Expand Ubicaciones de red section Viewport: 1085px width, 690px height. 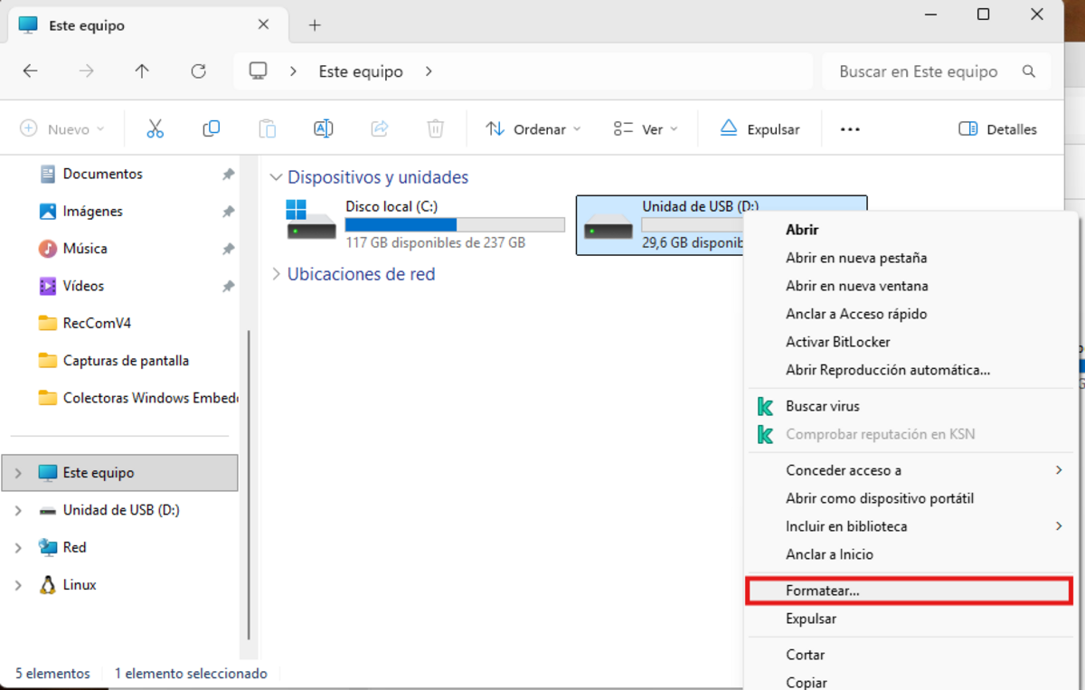(x=277, y=274)
